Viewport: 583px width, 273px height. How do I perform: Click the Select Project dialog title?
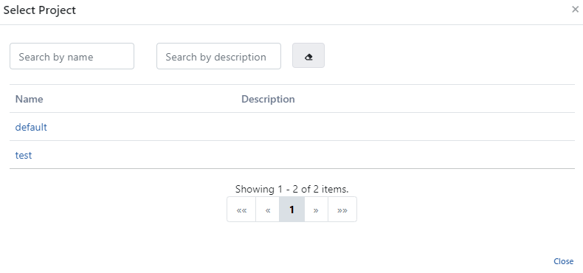pos(39,10)
